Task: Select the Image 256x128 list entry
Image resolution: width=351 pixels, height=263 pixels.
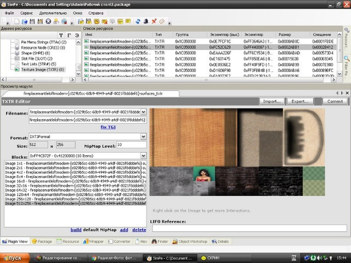Action: (75, 199)
